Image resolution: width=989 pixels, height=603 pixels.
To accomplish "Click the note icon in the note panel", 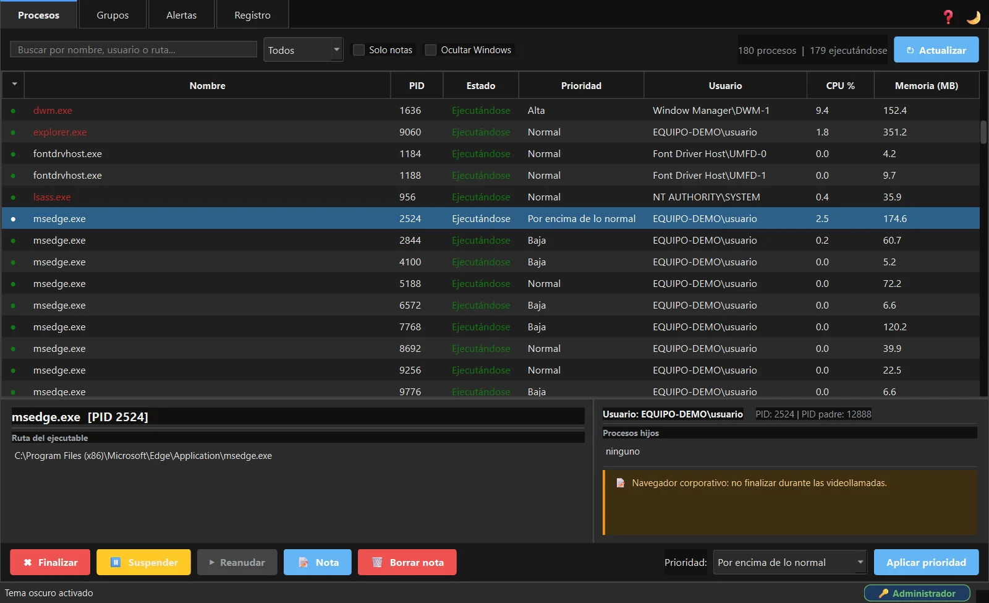I will [x=620, y=483].
